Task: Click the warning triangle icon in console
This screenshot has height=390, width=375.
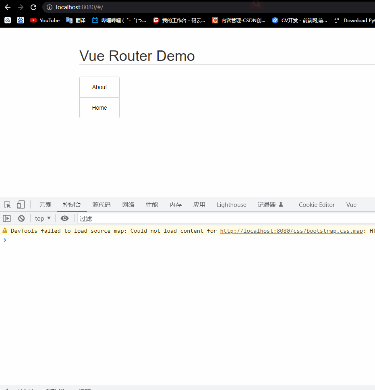Action: [5, 231]
